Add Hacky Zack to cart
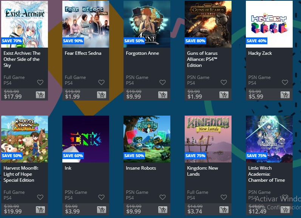Screen dimensions: 301x218 [285, 95]
